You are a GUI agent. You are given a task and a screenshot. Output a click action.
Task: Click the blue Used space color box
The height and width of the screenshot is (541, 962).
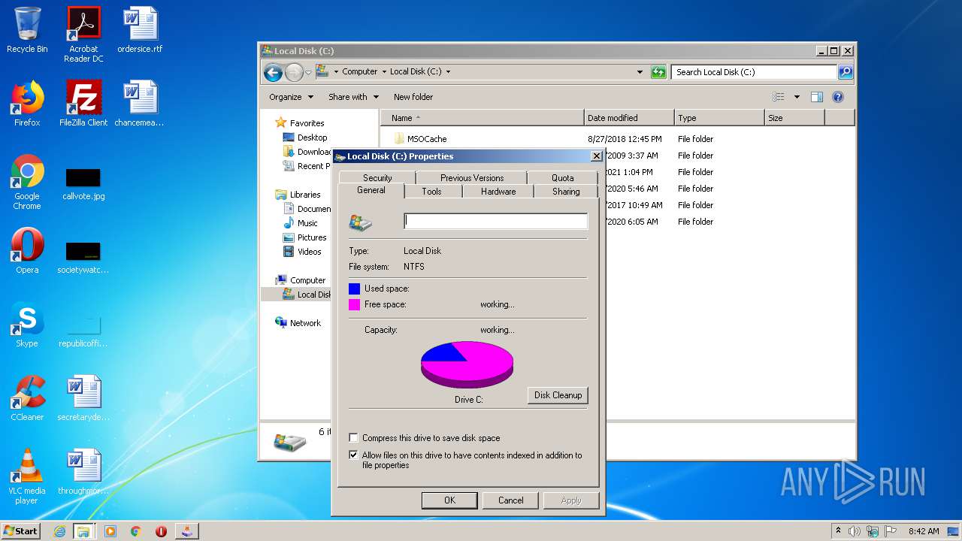[x=355, y=289]
